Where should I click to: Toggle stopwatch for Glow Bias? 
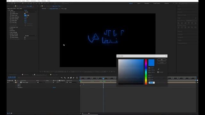click(11, 20)
